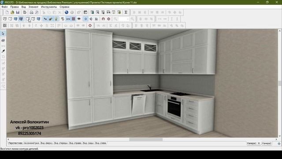Switch to the Перспектива view tab
Image resolution: width=282 pixels, height=159 pixels.
tap(15, 143)
